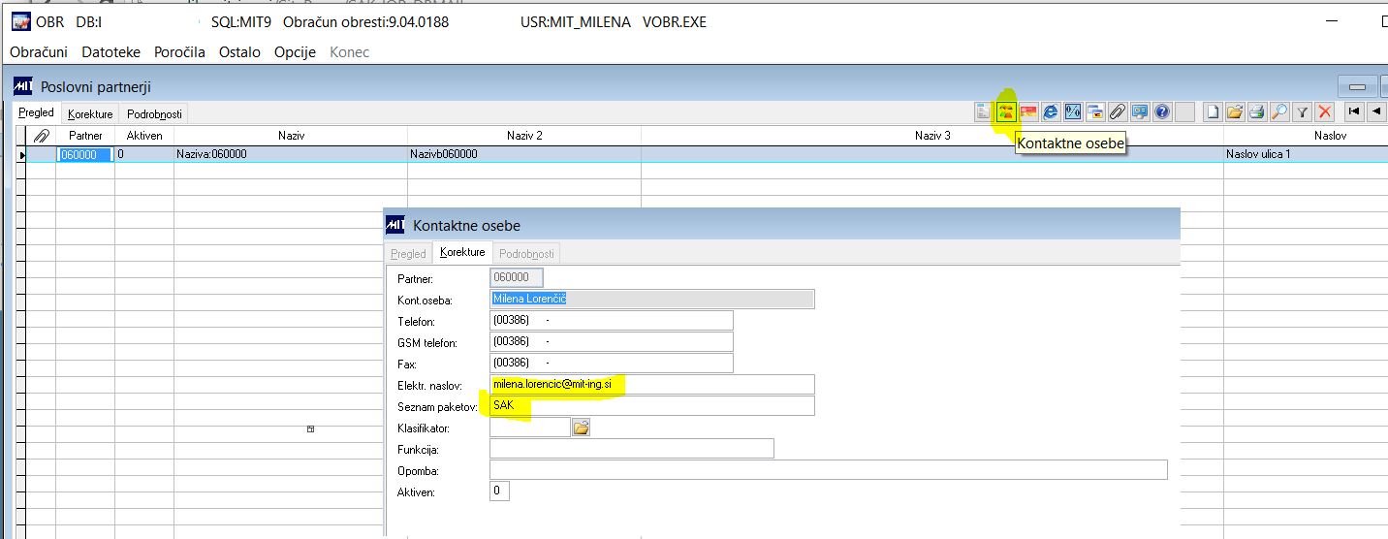1388x539 pixels.
Task: Open Kontaktne osebe toolbar icon
Action: [1006, 112]
